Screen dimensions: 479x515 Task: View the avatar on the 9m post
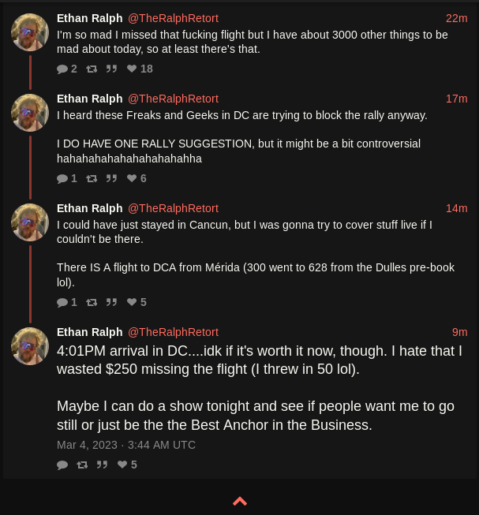click(30, 346)
